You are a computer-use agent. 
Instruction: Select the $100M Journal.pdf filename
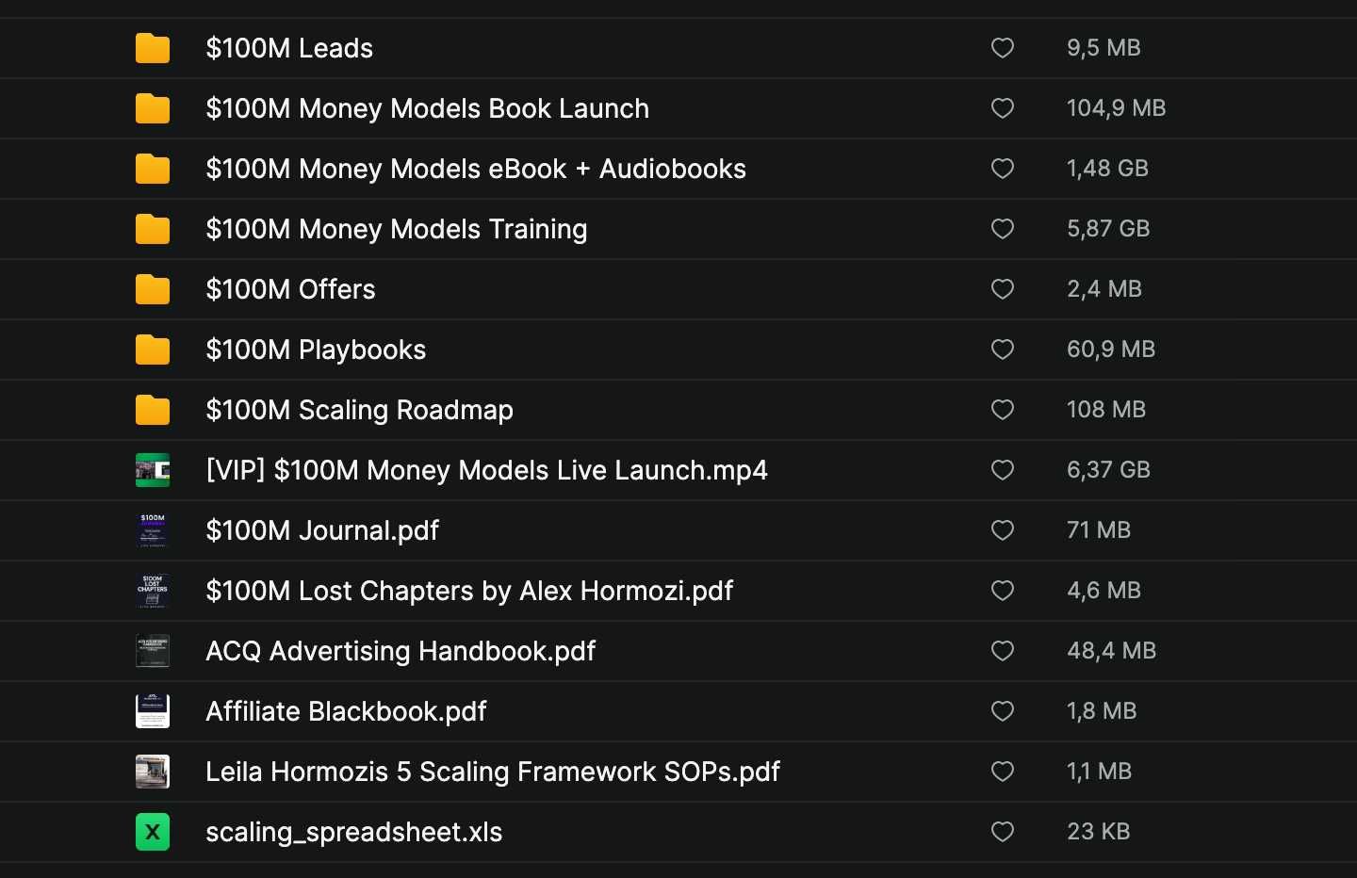click(x=322, y=530)
